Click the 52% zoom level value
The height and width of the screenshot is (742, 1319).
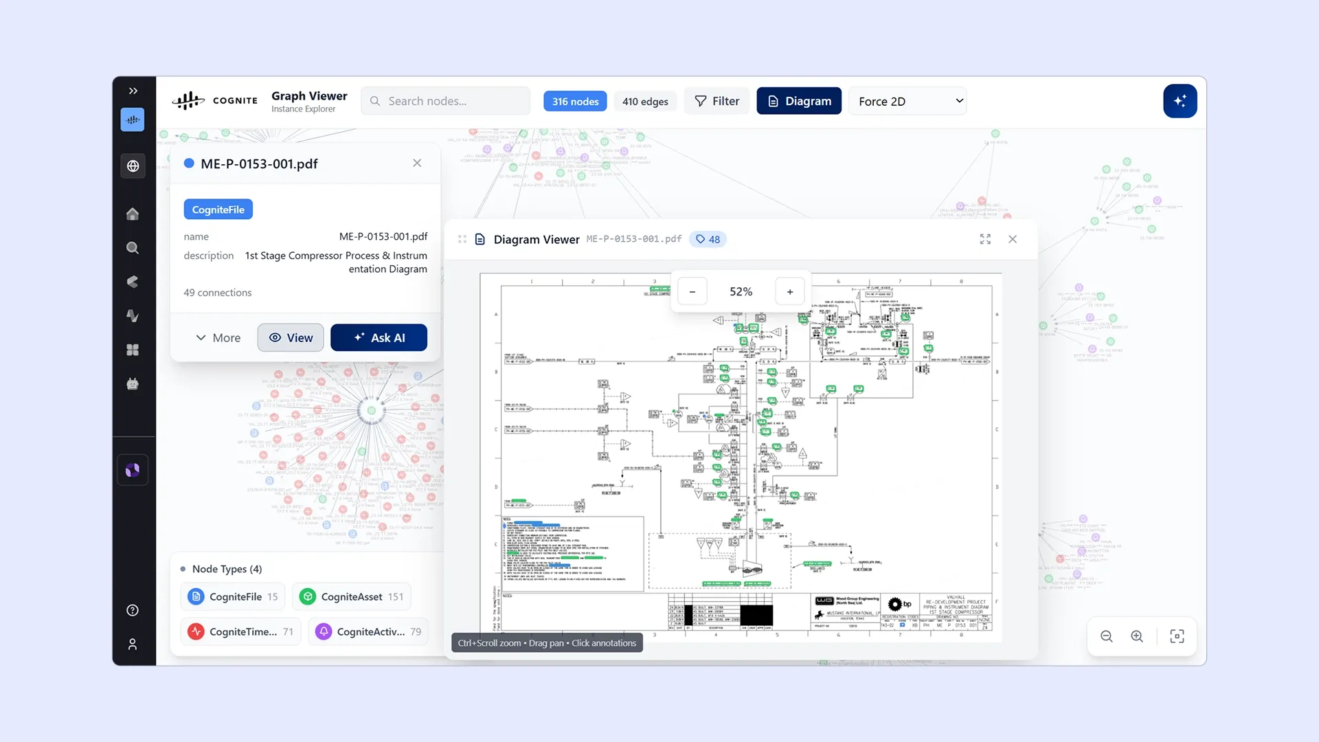(741, 291)
